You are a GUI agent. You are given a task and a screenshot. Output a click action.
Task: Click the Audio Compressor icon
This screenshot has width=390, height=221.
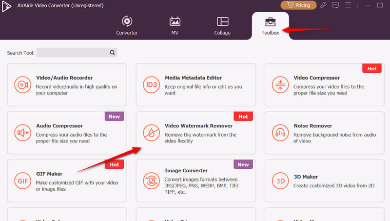pyautogui.click(x=22, y=133)
